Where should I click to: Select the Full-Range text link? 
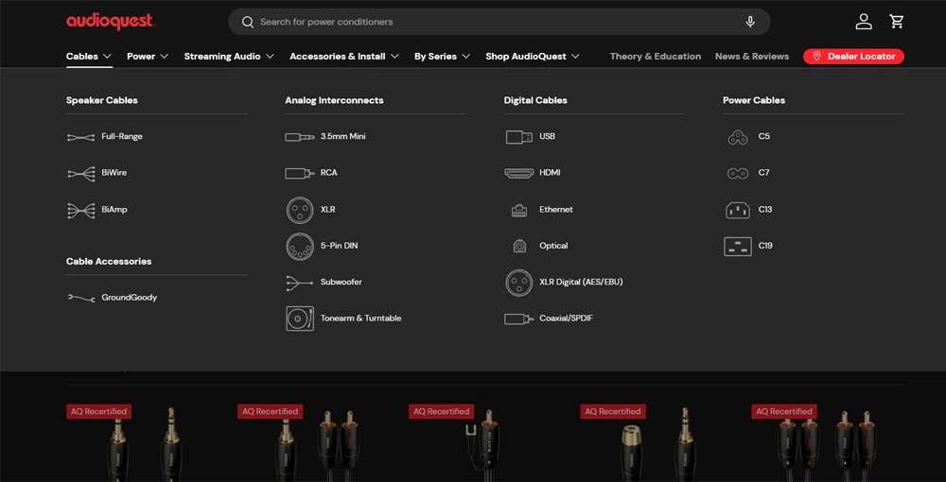122,136
